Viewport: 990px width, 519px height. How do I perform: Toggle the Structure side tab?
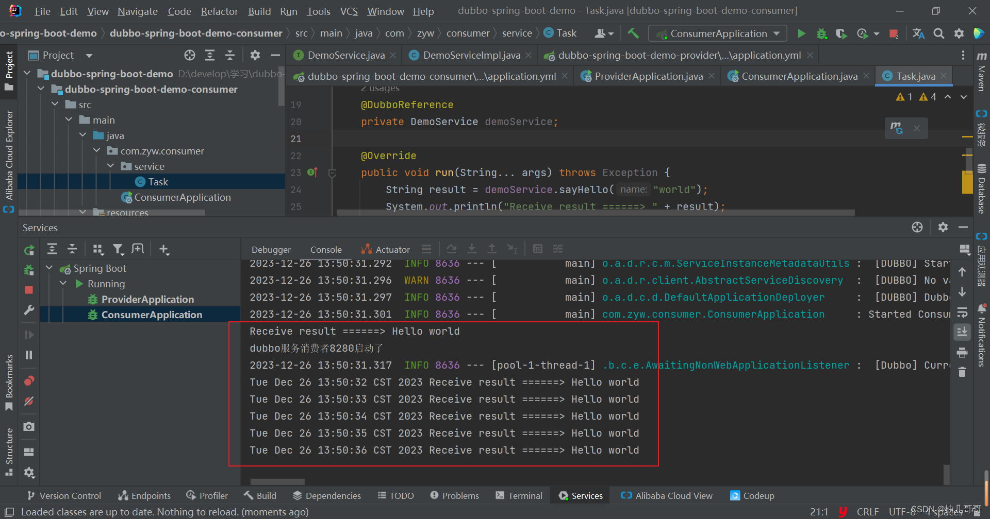(x=9, y=452)
